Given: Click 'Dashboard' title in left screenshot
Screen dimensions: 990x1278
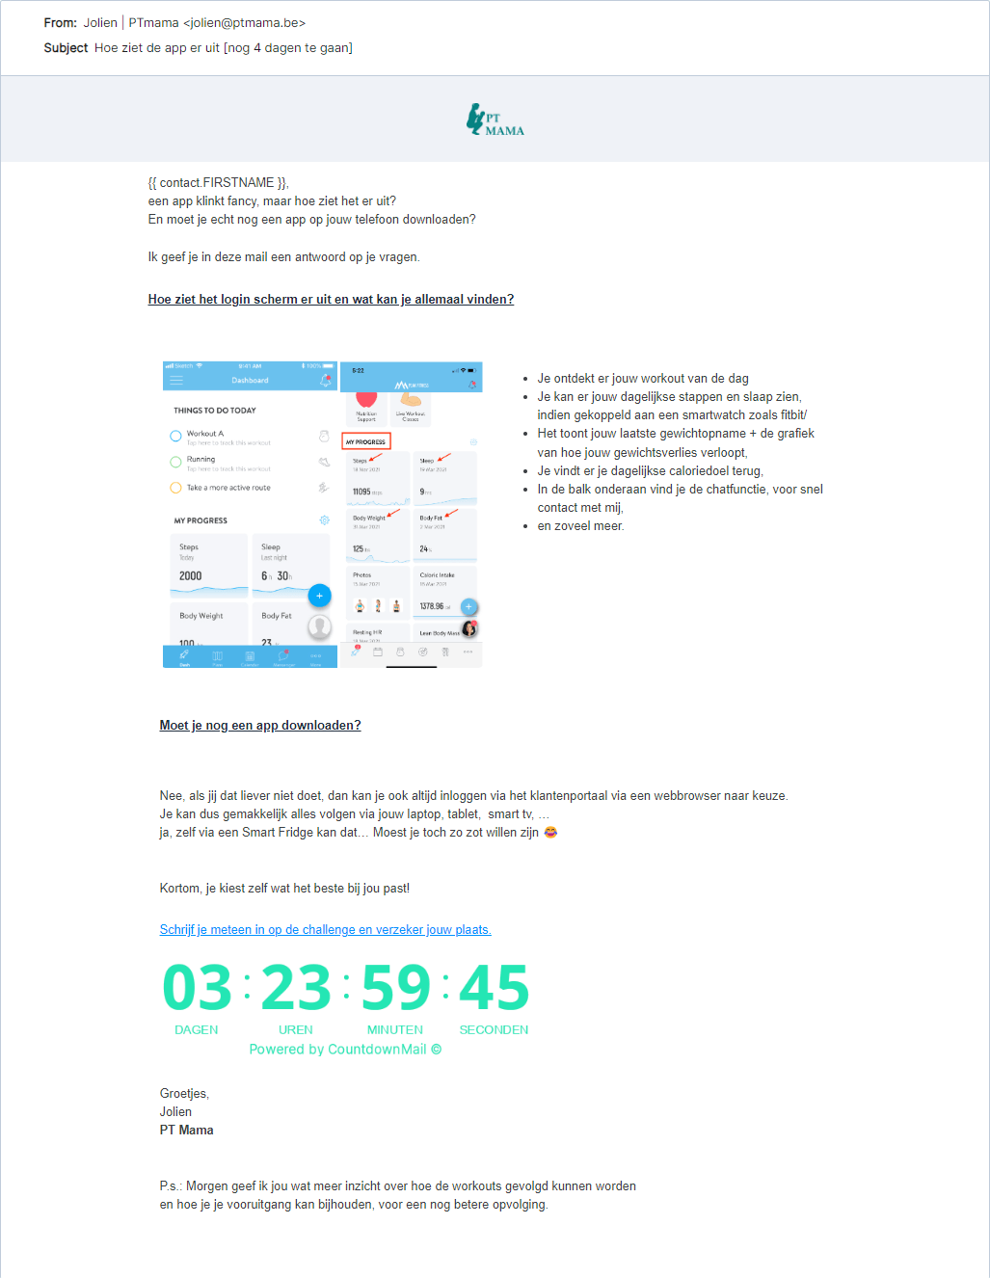Looking at the screenshot, I should (x=250, y=380).
